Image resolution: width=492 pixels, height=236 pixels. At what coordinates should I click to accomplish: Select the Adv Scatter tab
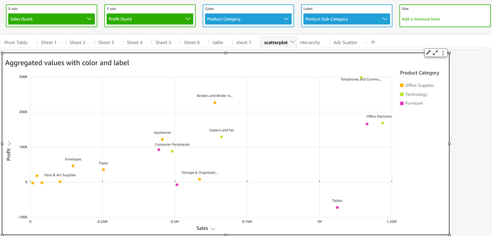(x=345, y=42)
